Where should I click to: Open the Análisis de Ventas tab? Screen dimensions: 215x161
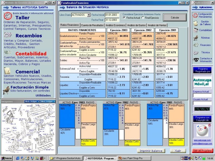157,25
